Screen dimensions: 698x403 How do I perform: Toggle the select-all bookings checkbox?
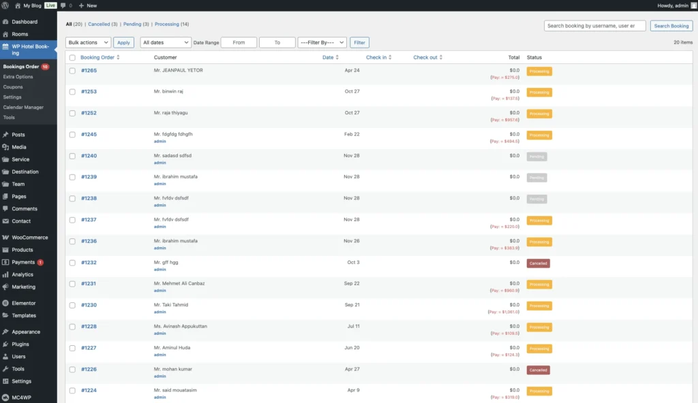pos(72,58)
